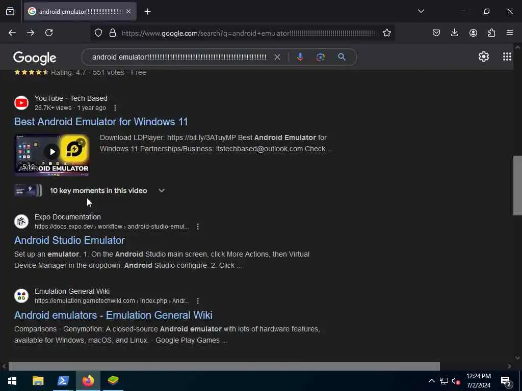Viewport: 522px width, 391px height.
Task: Open the Expo Documentation favicon
Action: [21, 221]
